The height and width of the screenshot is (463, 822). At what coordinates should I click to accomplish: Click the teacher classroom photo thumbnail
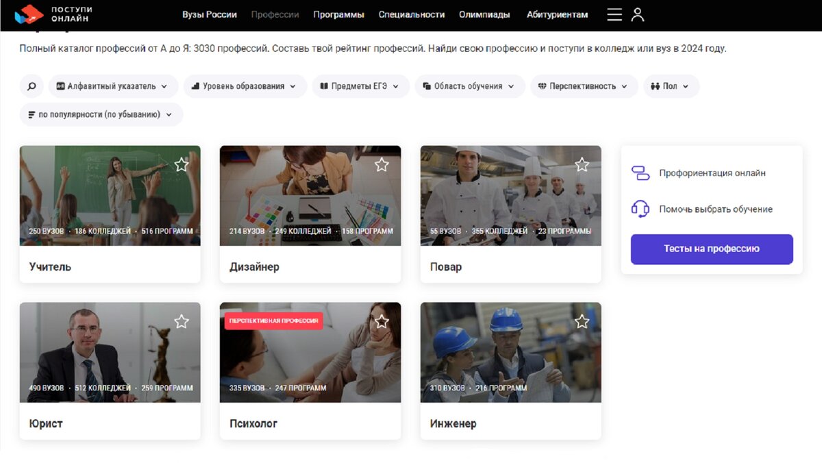110,195
